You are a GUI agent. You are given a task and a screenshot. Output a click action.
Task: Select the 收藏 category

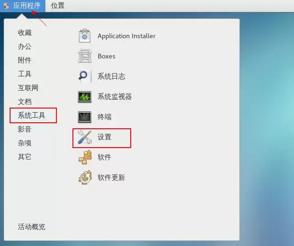click(25, 33)
